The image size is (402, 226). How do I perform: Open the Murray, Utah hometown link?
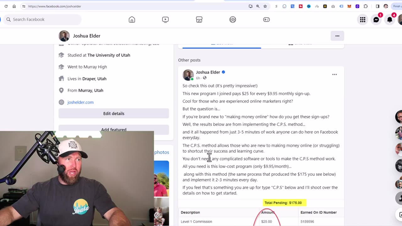[91, 90]
